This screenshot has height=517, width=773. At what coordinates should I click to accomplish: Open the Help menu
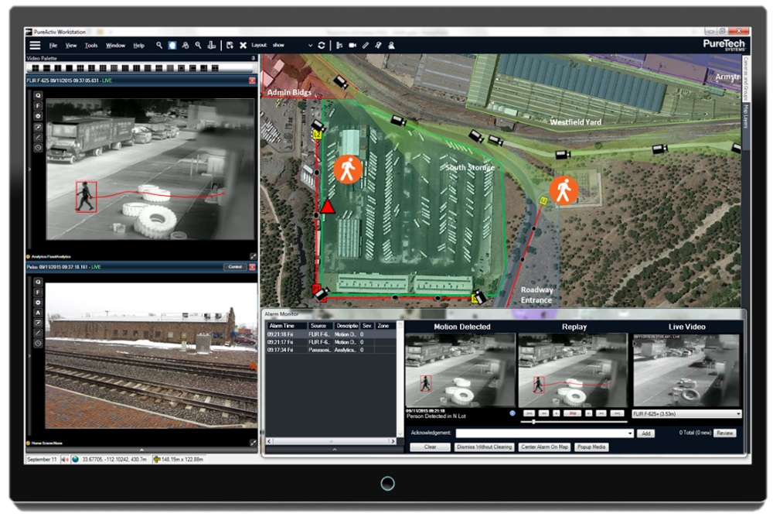(x=137, y=45)
